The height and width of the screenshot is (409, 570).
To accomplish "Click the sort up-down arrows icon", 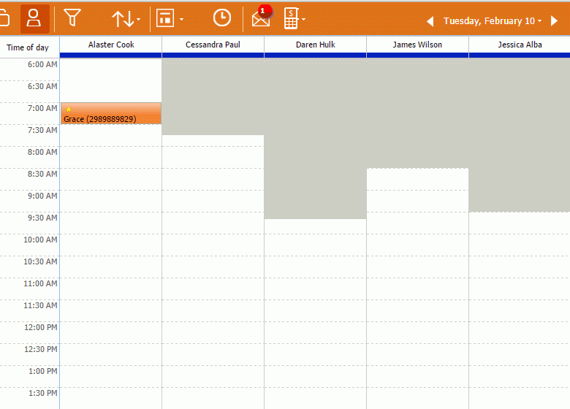I will coord(123,19).
